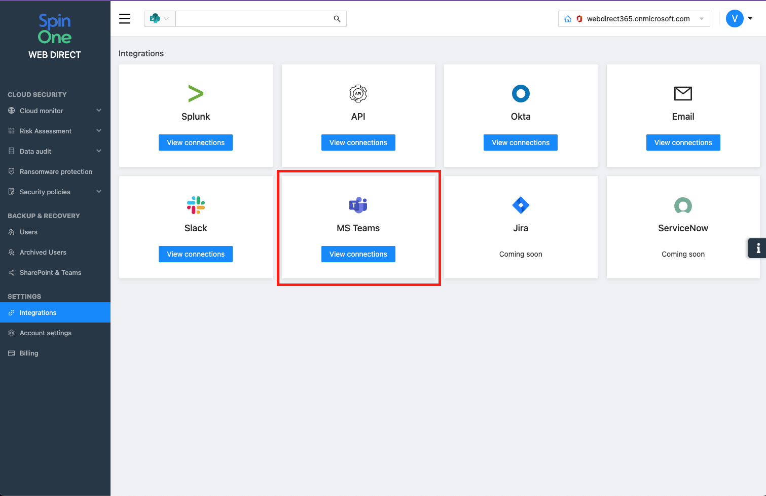Screen dimensions: 766x496
Task: Click the MS Teams logo icon
Action: [x=358, y=205]
